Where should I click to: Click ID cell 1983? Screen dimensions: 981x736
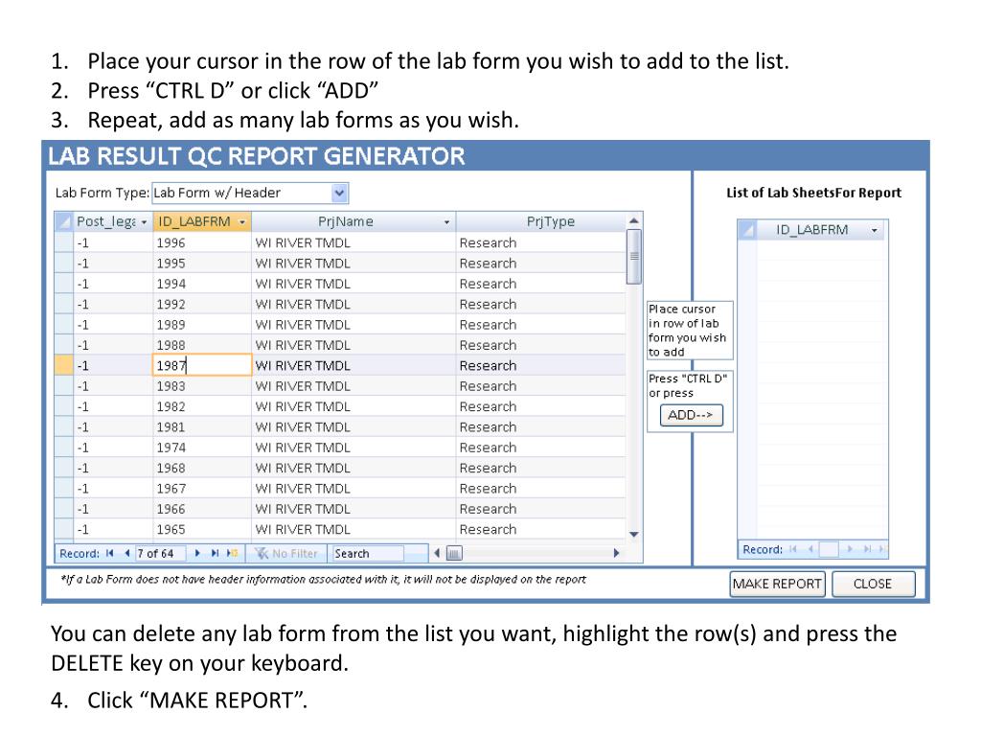(x=201, y=386)
